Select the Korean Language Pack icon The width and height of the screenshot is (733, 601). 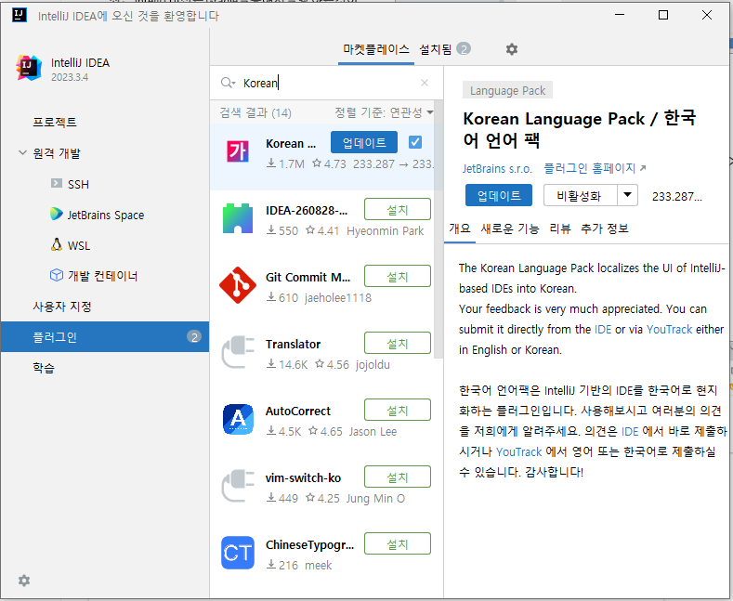pyautogui.click(x=238, y=151)
